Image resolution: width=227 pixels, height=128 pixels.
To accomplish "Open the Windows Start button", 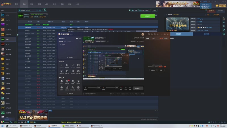I will (x=2, y=126).
